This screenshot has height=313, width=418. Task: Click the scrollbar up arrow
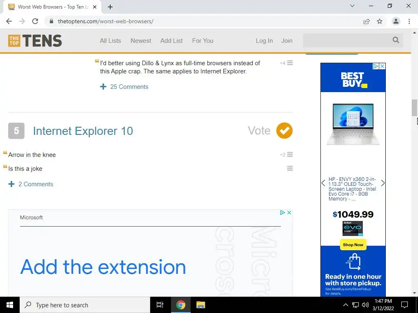(414, 33)
